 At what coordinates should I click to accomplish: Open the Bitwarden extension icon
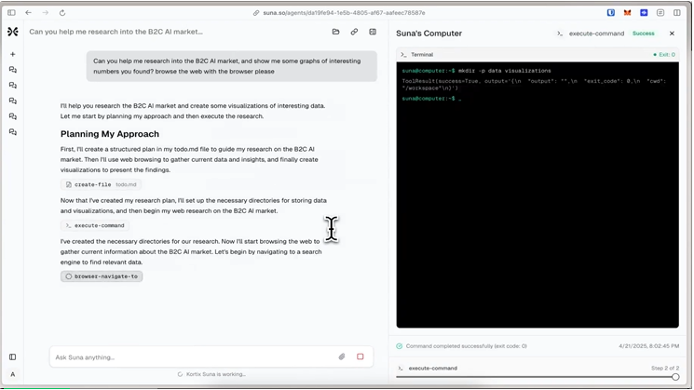pos(611,13)
